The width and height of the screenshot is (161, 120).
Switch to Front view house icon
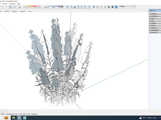[x=74, y=7]
